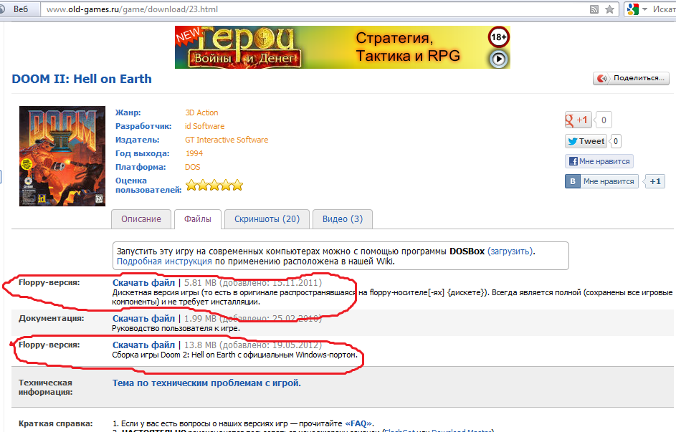Open GT Interactive Software publisher link

point(227,140)
